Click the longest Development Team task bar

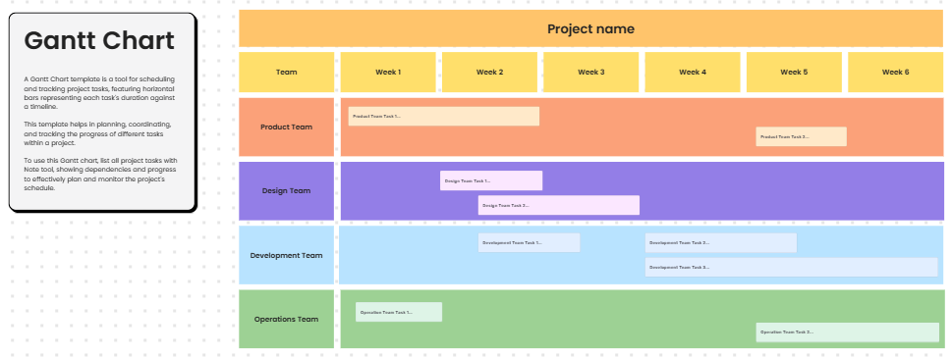pyautogui.click(x=792, y=267)
